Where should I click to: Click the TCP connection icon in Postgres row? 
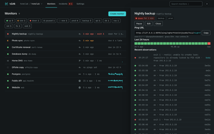79,74
